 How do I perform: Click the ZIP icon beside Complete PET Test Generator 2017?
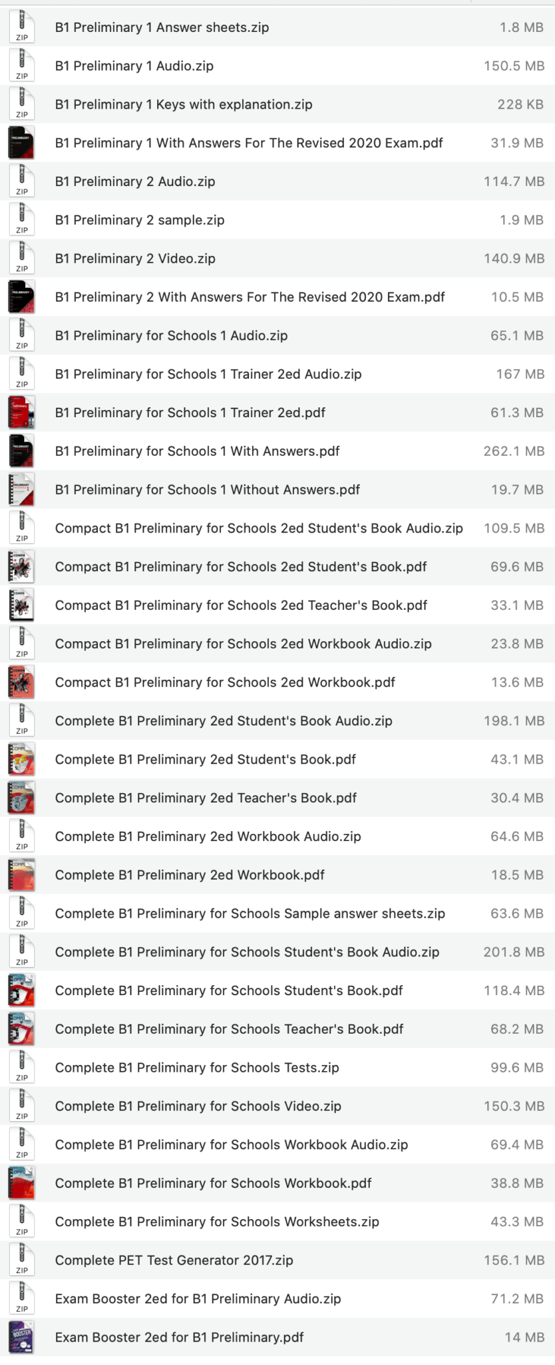(x=21, y=1260)
